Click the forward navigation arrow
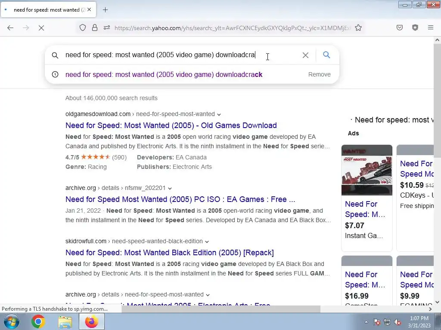The height and width of the screenshot is (330, 441). (x=26, y=28)
